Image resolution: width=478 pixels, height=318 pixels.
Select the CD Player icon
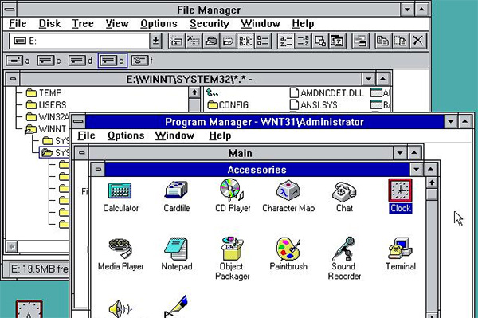232,190
